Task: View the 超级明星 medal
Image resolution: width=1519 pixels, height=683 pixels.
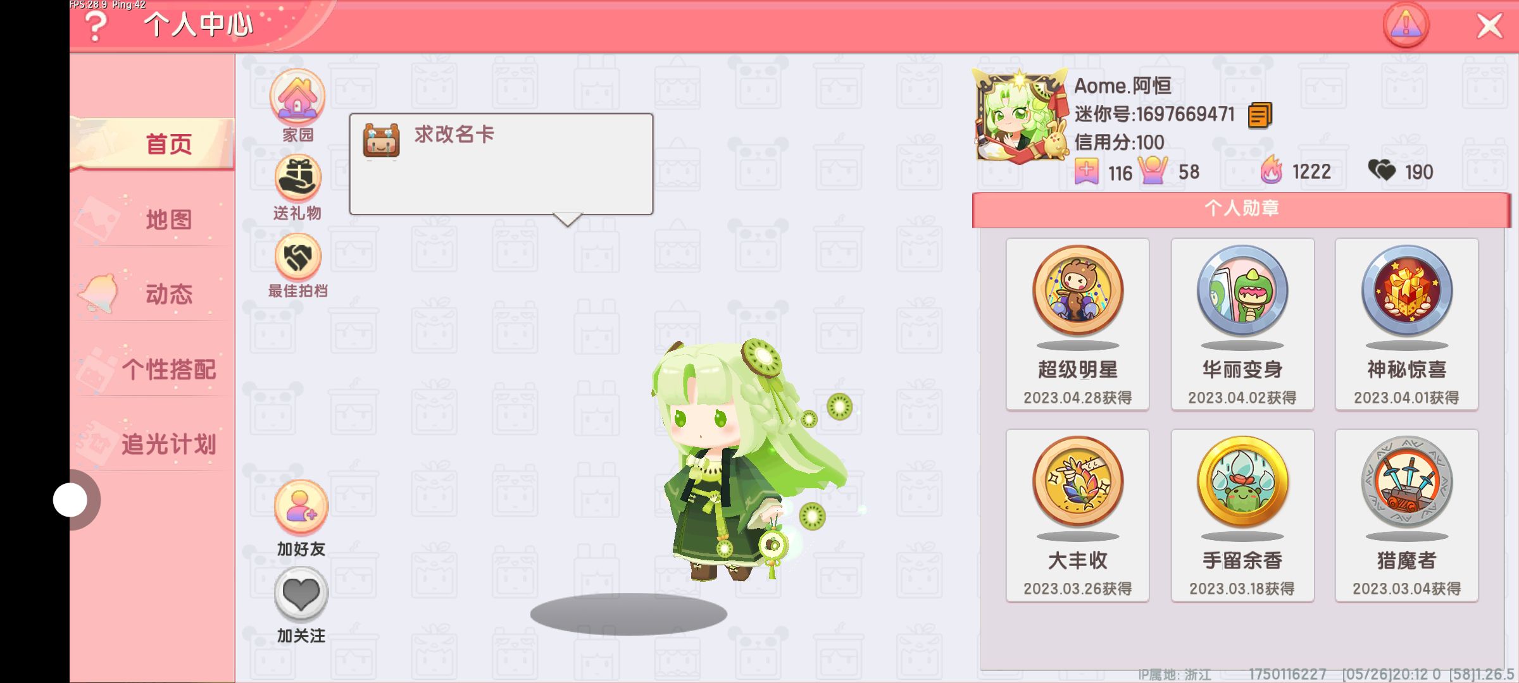Action: tap(1077, 324)
